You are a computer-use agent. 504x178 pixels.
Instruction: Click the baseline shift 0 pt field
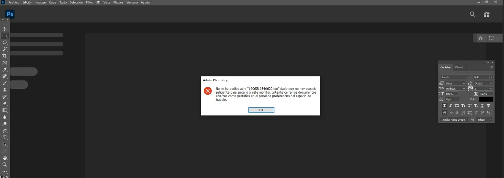pos(452,99)
